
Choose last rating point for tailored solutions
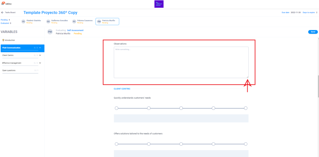click(245, 144)
